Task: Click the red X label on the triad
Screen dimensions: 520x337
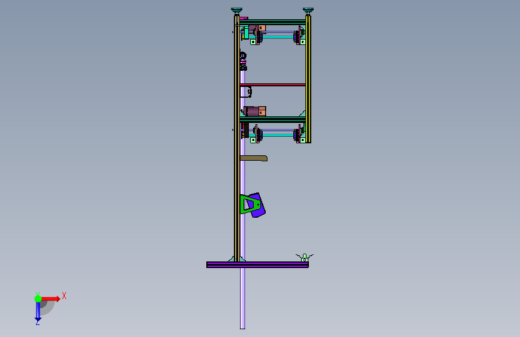Action: click(x=64, y=296)
